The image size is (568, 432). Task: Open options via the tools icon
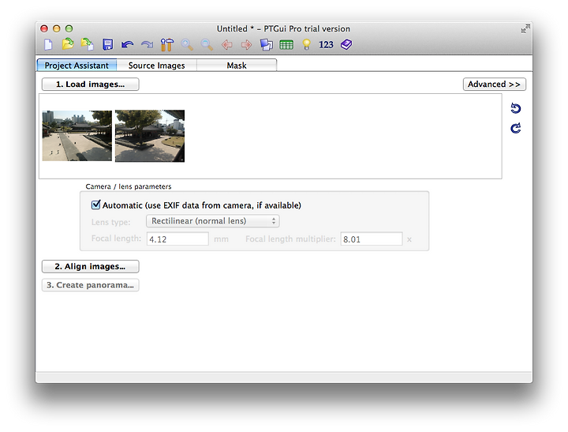(167, 44)
